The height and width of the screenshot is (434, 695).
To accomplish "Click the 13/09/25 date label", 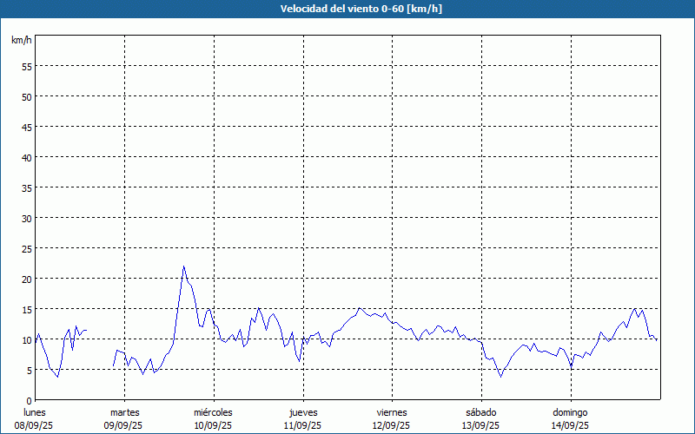I will click(480, 425).
